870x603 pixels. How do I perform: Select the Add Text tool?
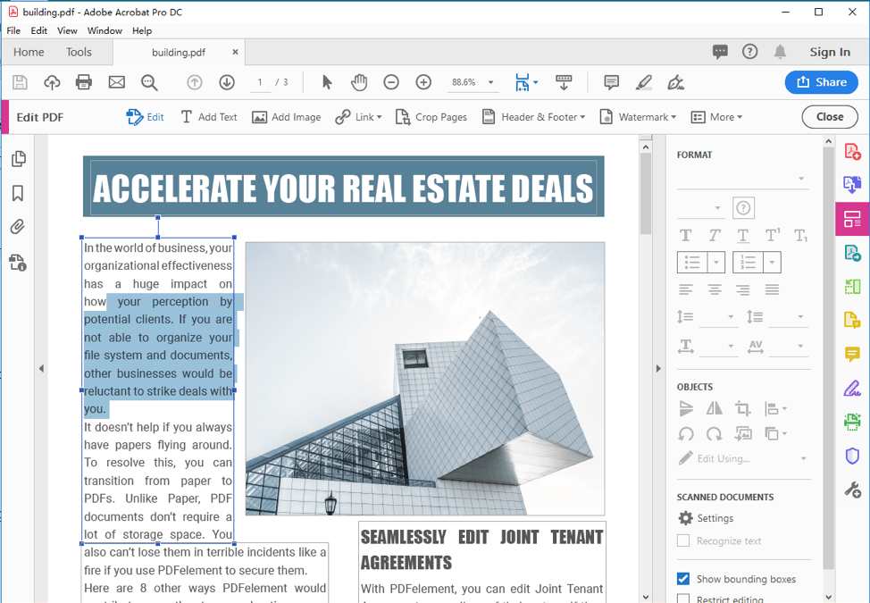[209, 117]
